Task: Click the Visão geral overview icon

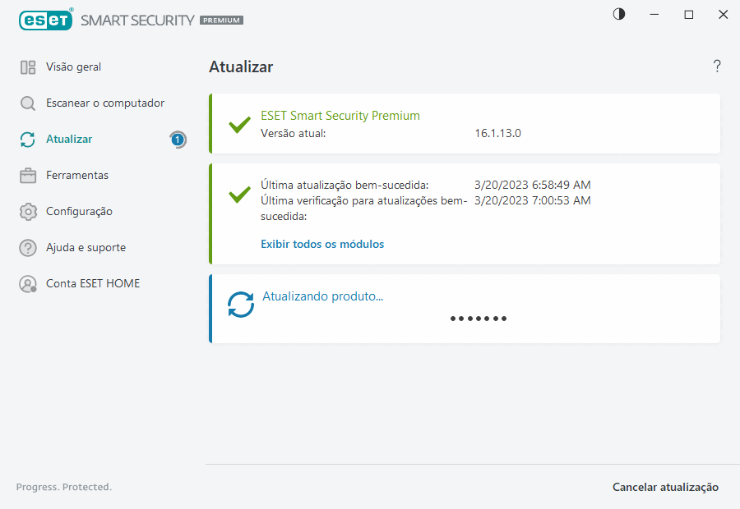Action: (28, 67)
